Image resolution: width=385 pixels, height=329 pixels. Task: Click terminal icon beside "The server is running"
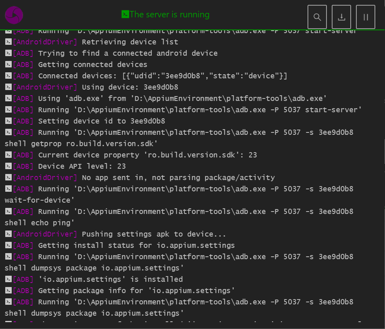125,15
